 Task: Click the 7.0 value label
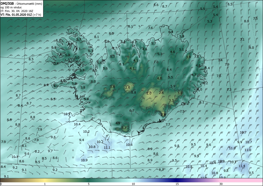click(x=156, y=62)
